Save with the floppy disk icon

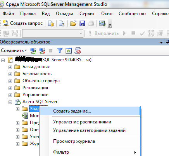point(82,24)
